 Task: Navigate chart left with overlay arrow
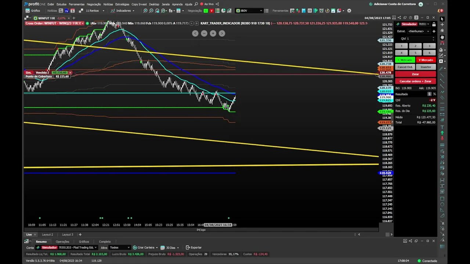(195, 33)
